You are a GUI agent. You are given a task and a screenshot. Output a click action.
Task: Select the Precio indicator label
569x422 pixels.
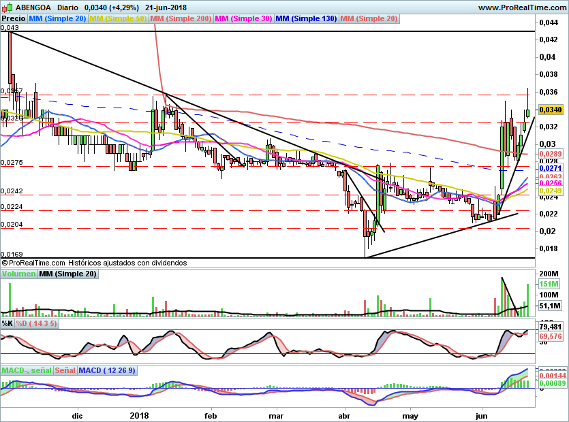pos(14,18)
